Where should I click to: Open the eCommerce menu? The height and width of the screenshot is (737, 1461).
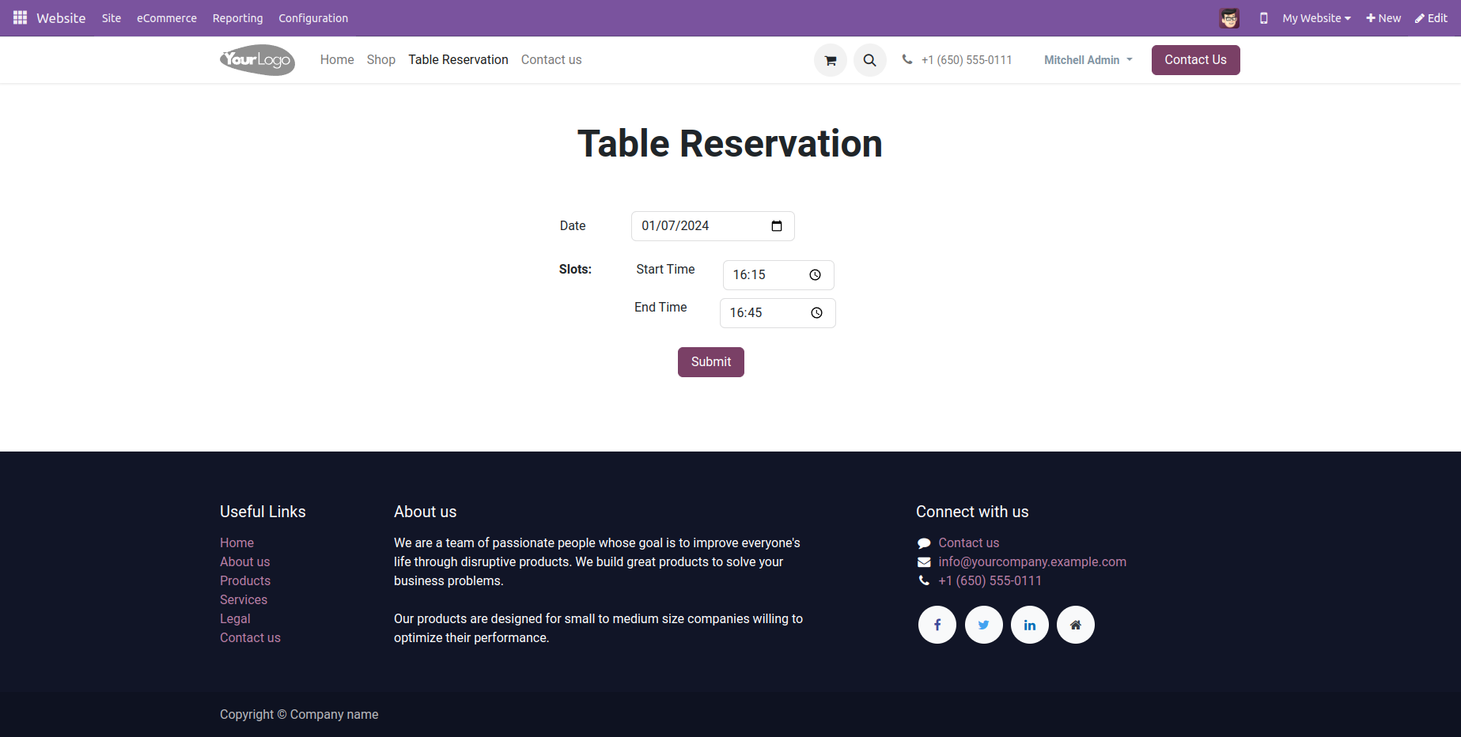click(166, 18)
